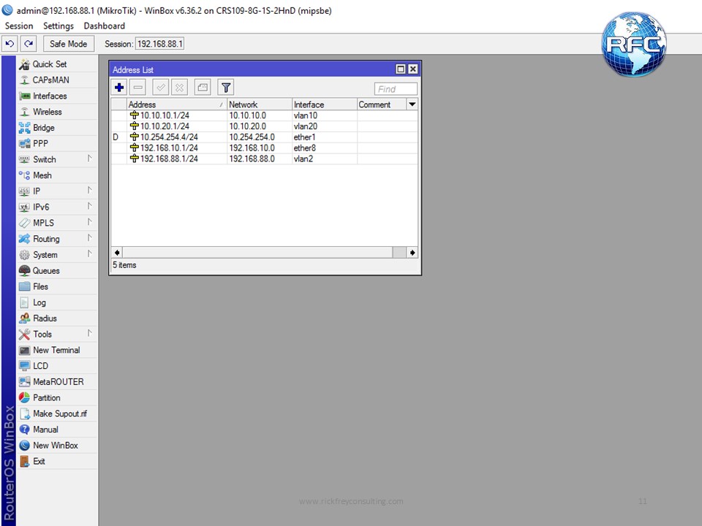Click the horizontal scrollbar right arrow

tap(412, 253)
